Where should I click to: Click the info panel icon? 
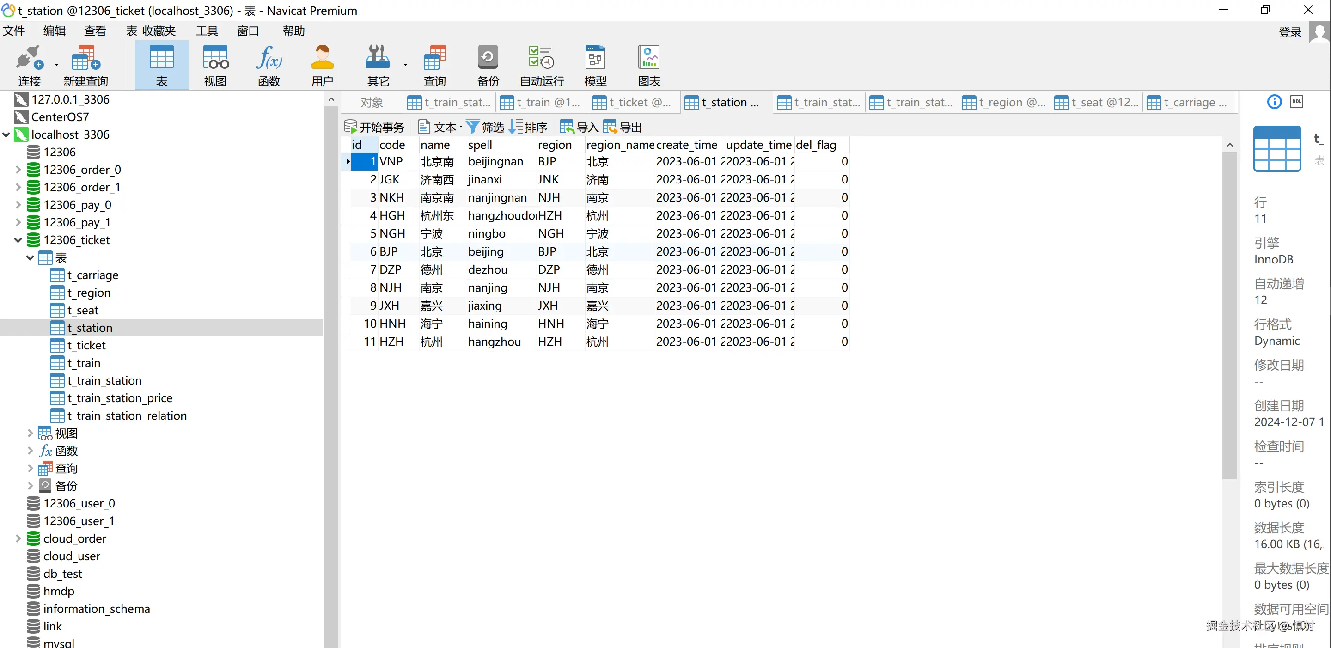coord(1274,102)
